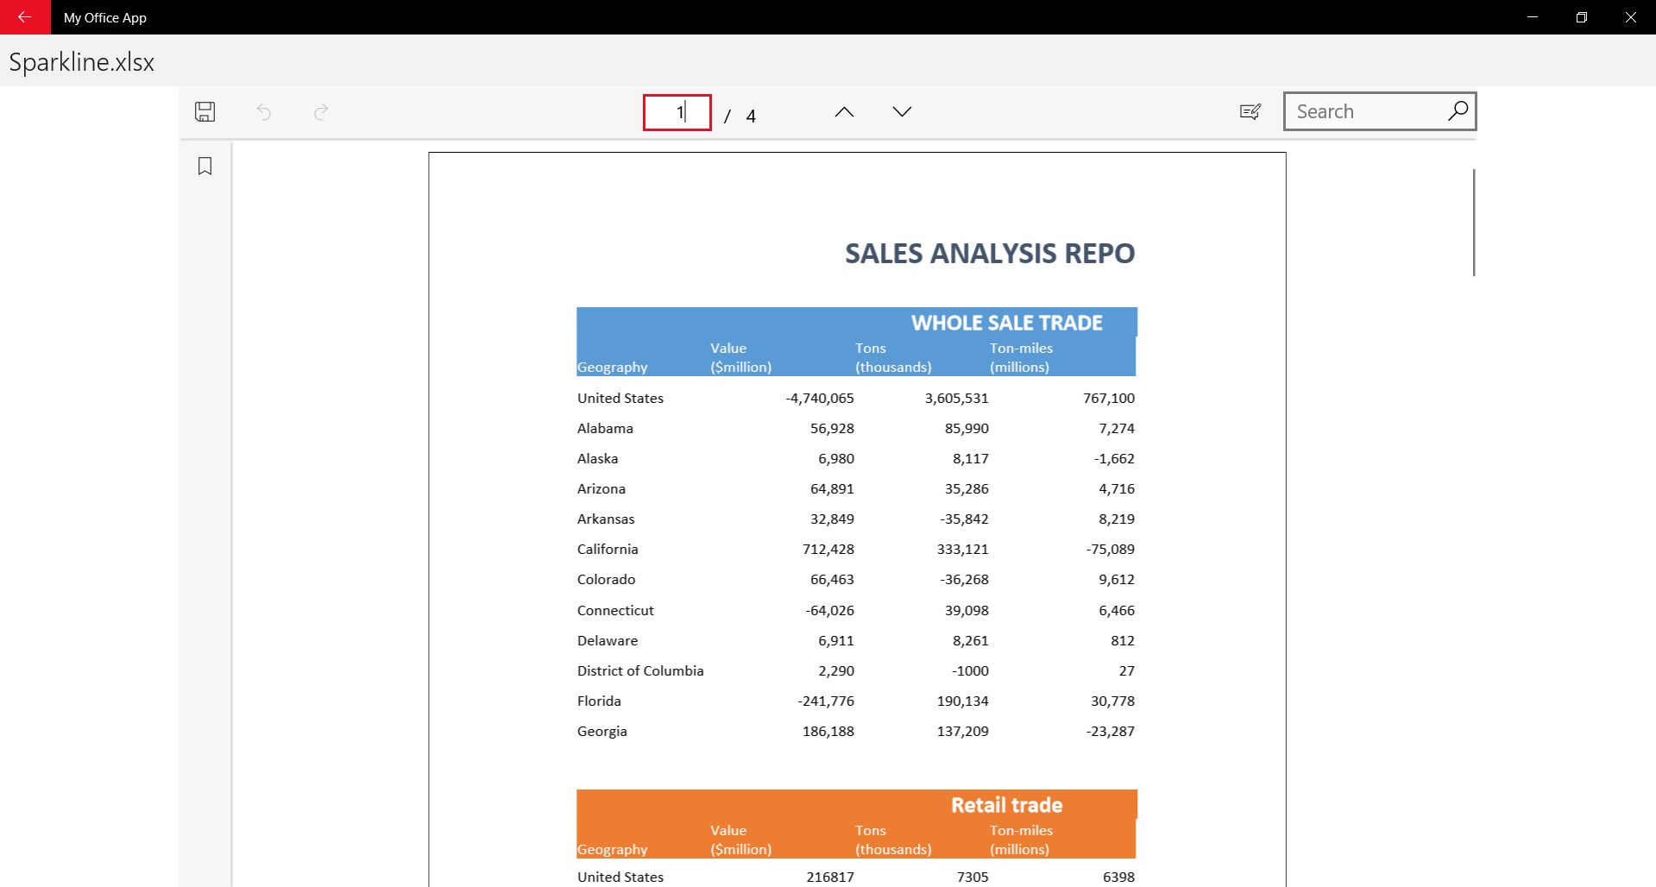The image size is (1656, 887).
Task: Select the Georgia row label
Action: pyautogui.click(x=601, y=731)
